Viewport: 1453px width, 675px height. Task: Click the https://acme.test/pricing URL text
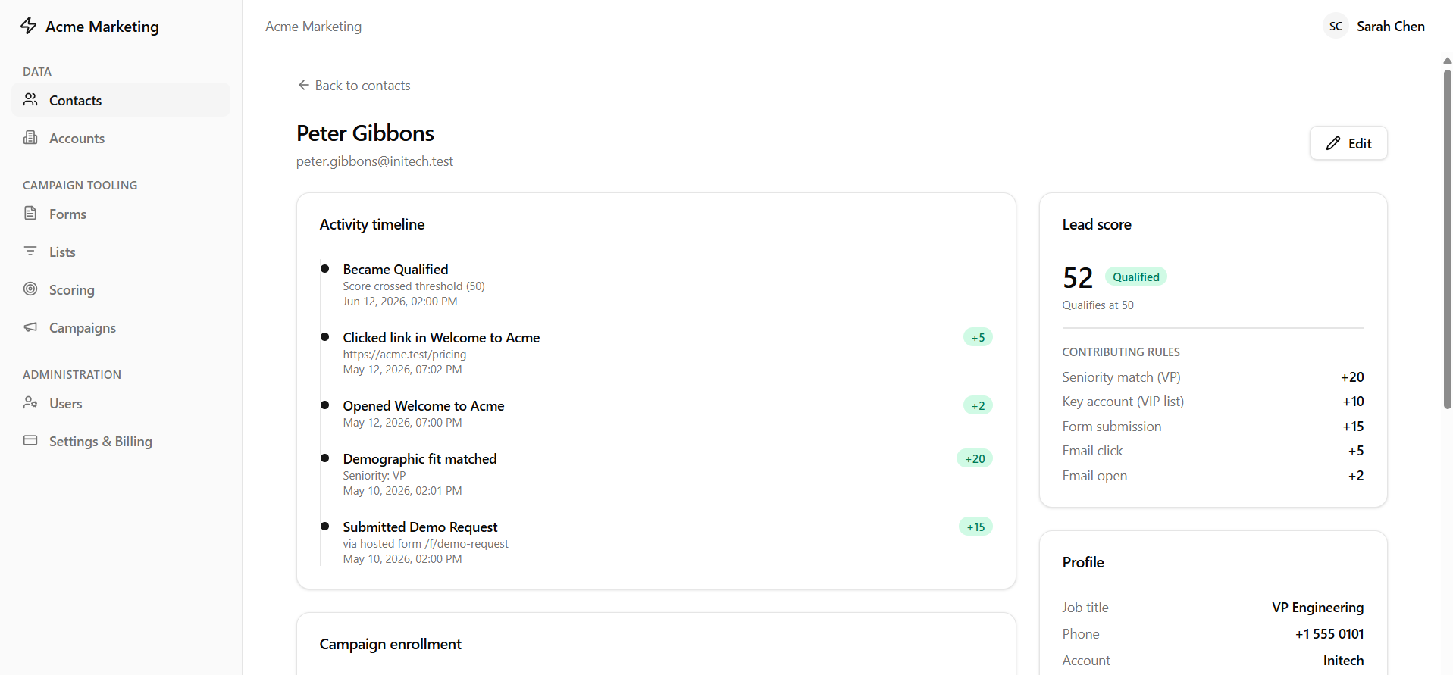(x=404, y=354)
